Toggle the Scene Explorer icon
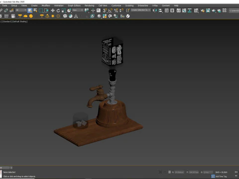 point(167,10)
